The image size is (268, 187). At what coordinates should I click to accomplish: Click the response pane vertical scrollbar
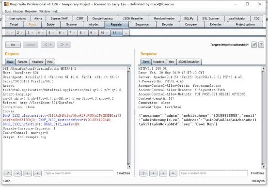(263, 117)
